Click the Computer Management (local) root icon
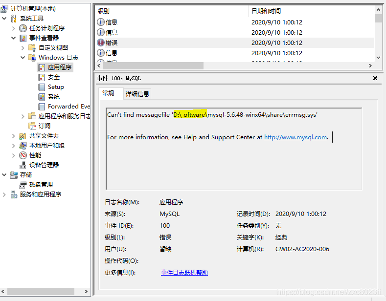This screenshot has height=301, width=386. 4,9
